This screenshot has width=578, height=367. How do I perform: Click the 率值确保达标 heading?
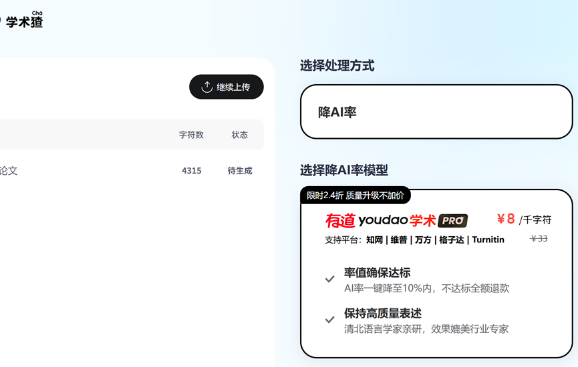pos(377,273)
